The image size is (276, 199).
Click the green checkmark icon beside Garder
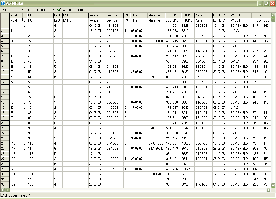[x=59, y=10]
